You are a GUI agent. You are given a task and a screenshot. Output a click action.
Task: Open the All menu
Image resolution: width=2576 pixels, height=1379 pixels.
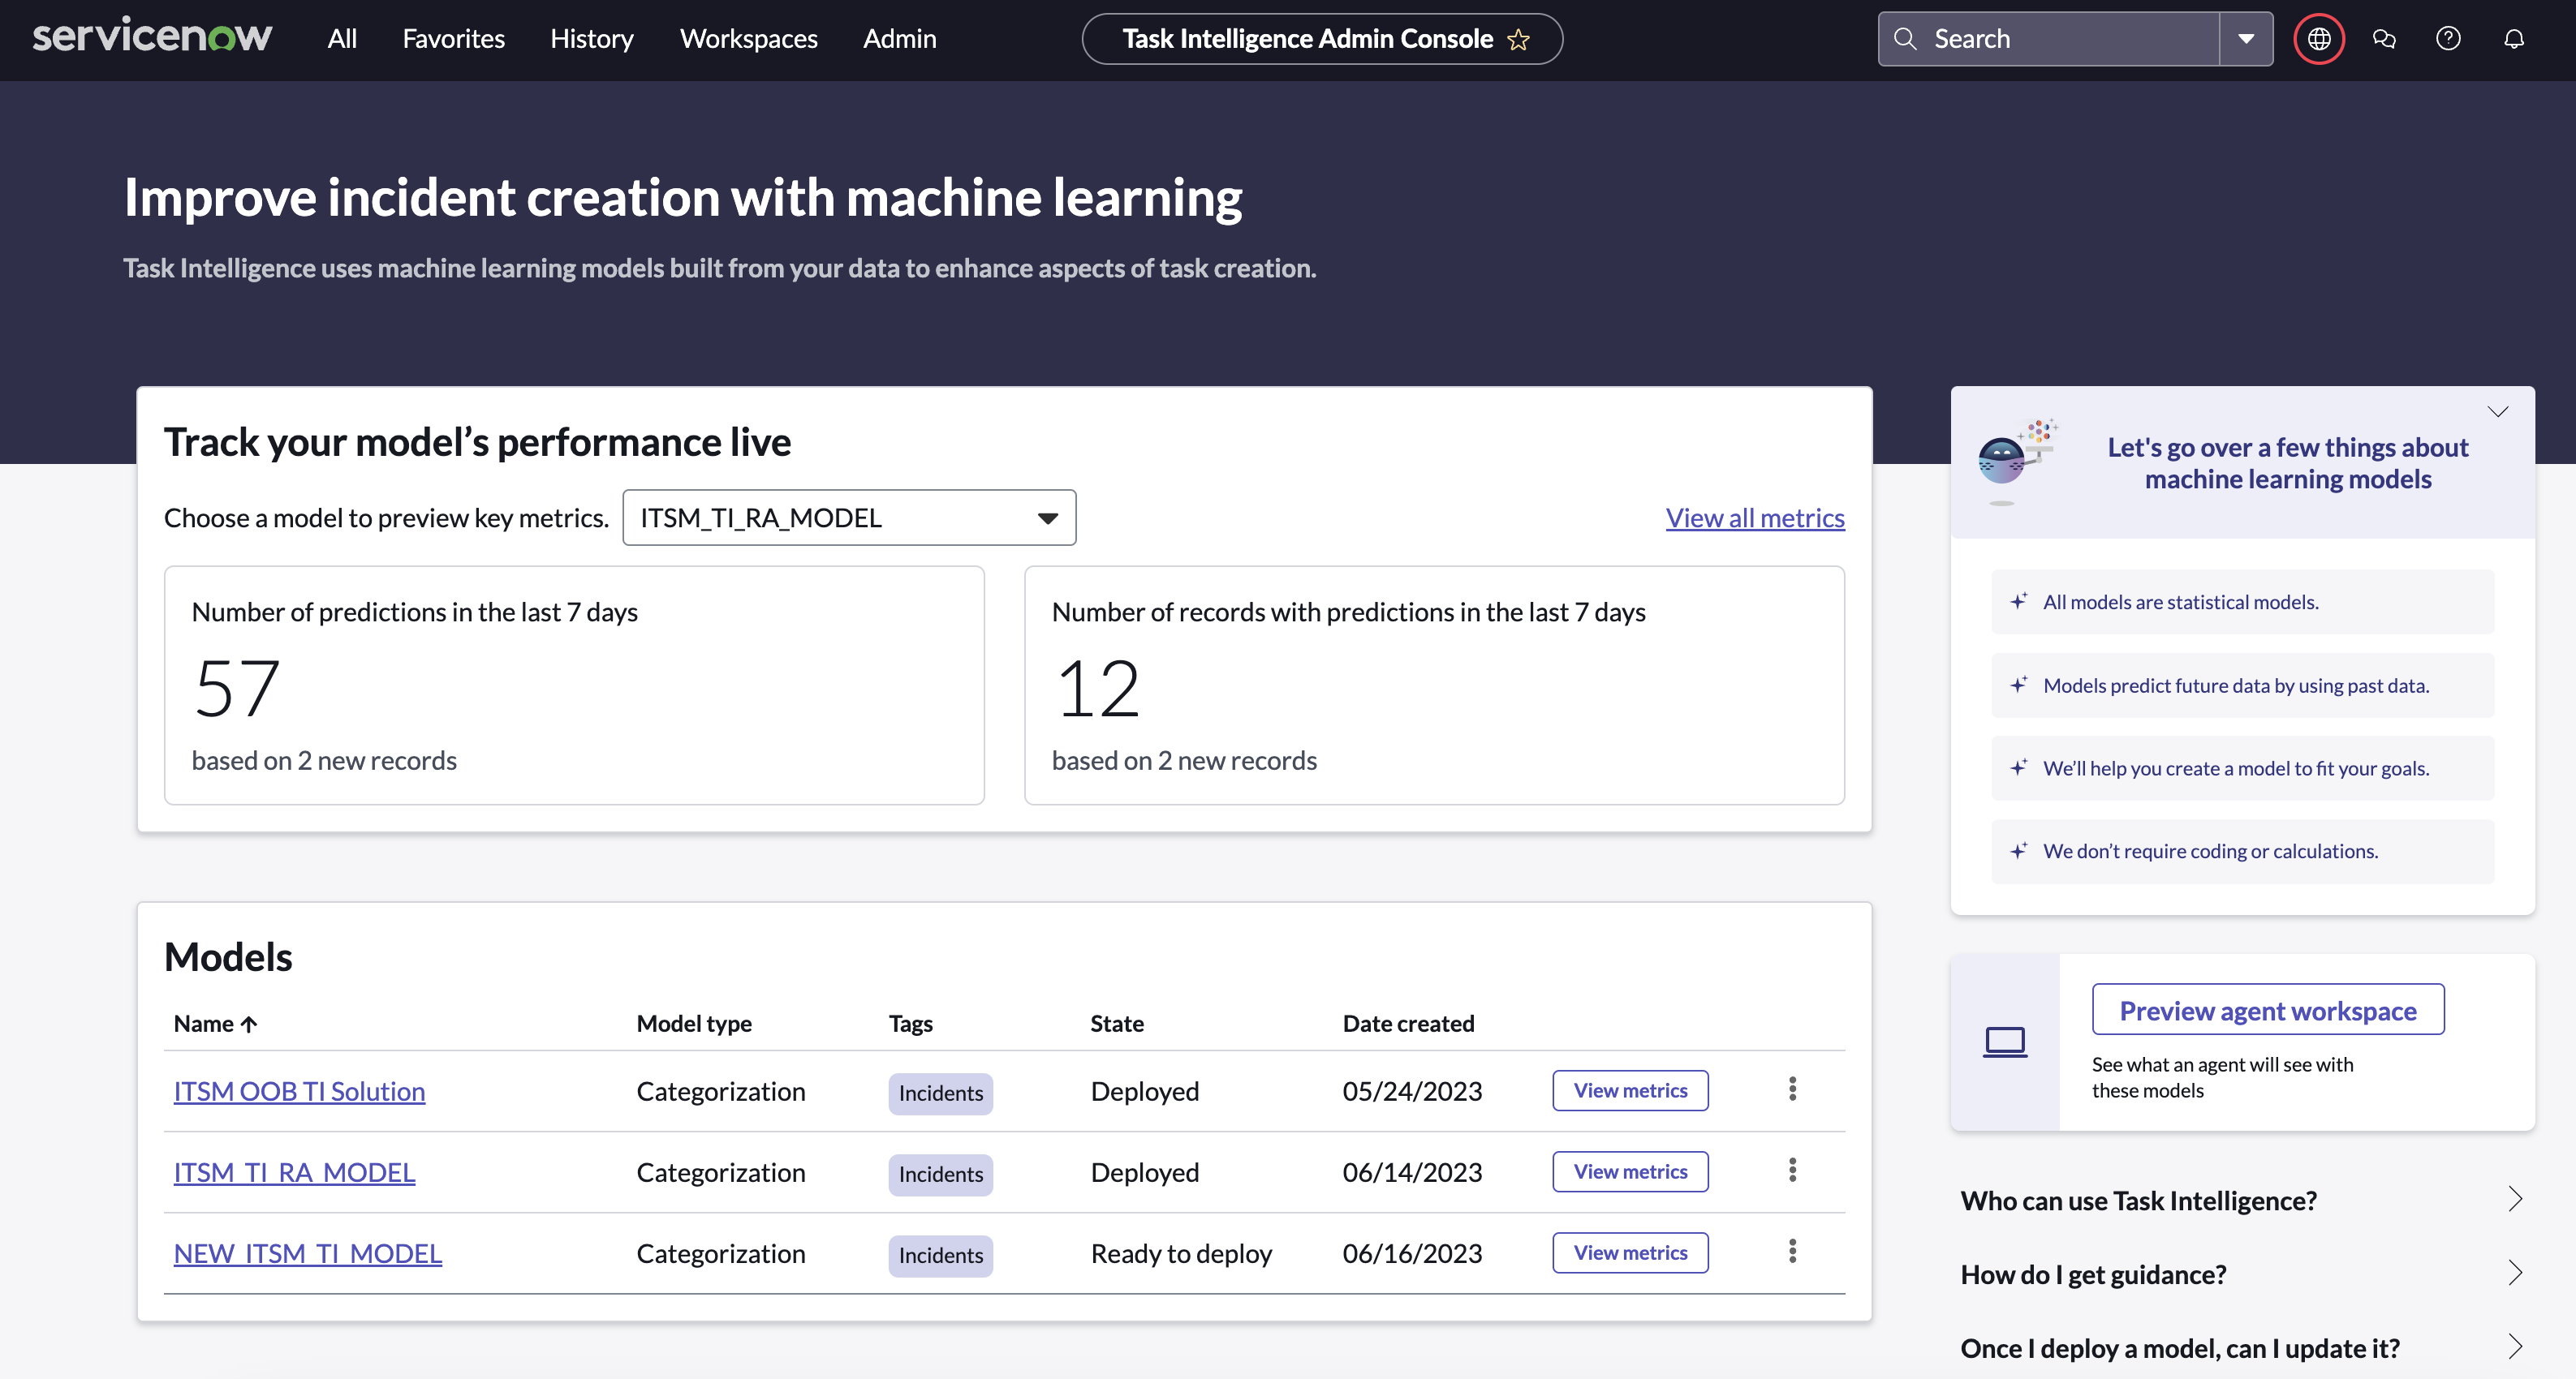[x=342, y=39]
